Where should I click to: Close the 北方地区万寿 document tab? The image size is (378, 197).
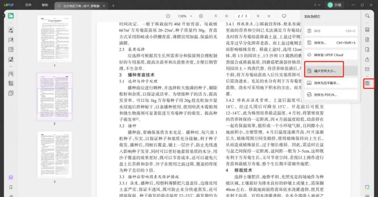tap(104, 6)
